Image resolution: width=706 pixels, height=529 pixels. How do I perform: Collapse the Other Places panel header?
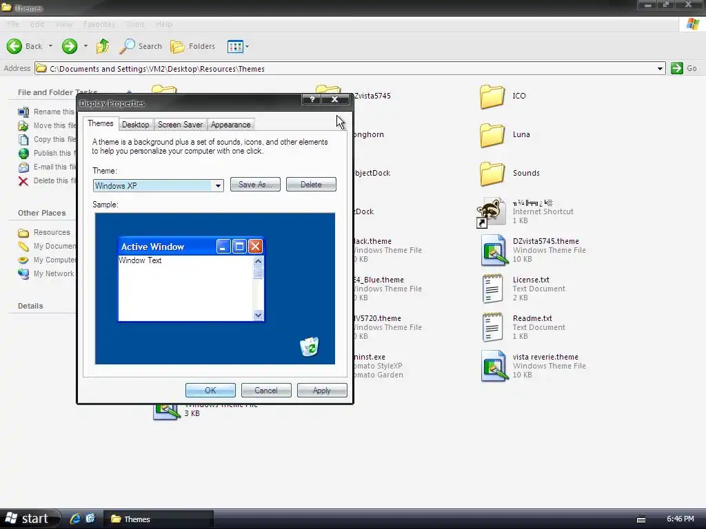[x=42, y=213]
